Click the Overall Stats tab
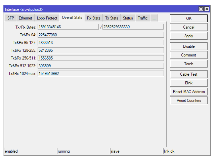Screen dimensions: 215x159 coord(72,17)
